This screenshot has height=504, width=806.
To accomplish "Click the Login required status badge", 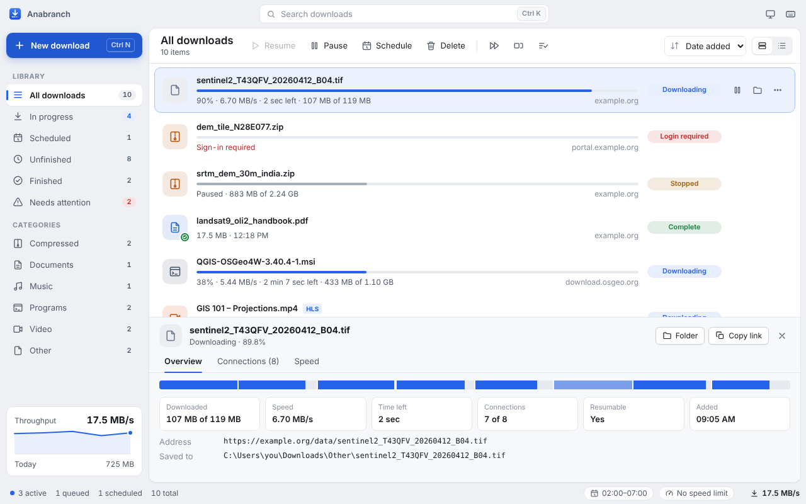I will pyautogui.click(x=684, y=137).
